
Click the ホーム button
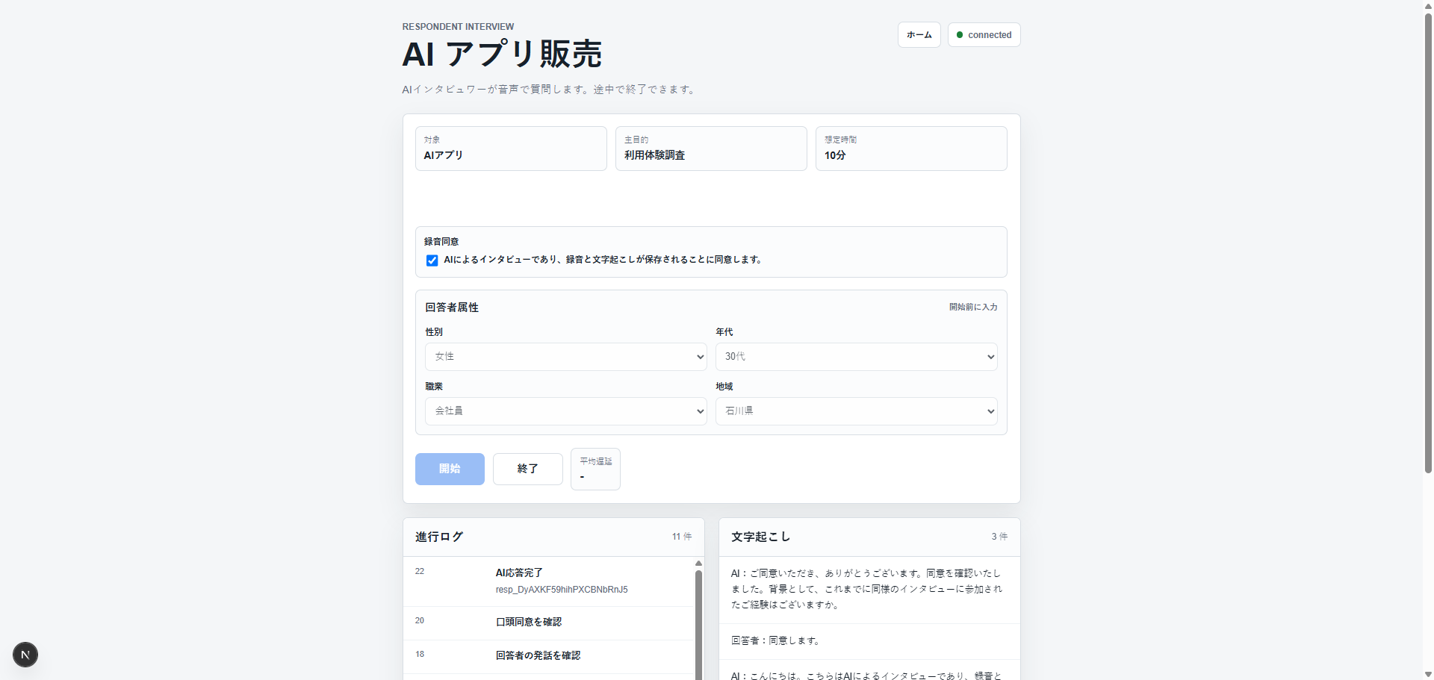pos(919,35)
